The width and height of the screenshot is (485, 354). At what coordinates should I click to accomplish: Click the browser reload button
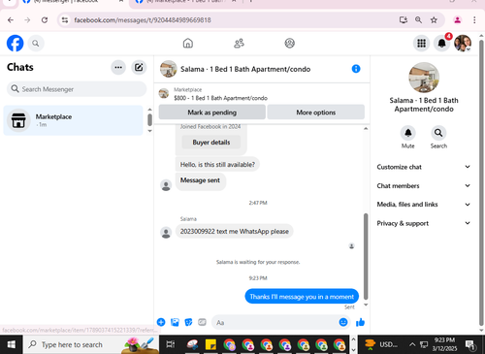[45, 20]
